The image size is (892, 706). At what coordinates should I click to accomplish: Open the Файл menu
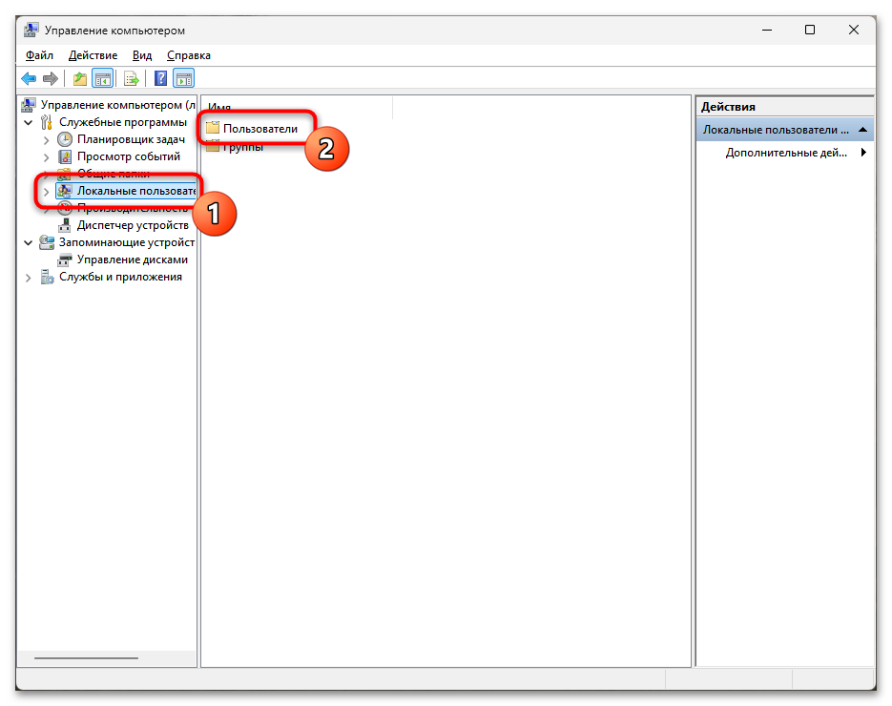click(39, 55)
